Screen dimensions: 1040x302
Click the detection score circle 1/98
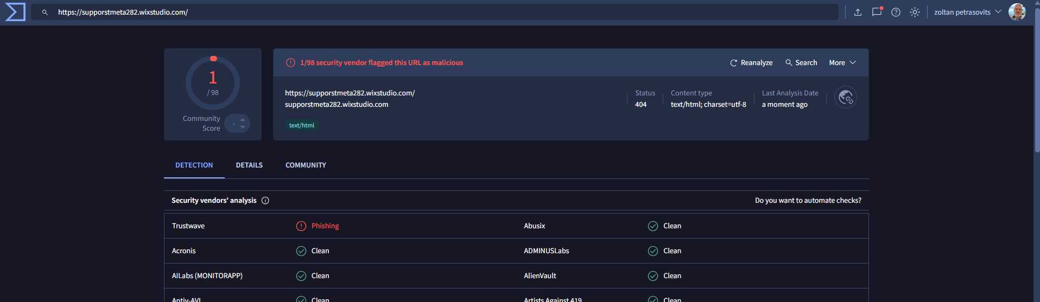coord(213,83)
